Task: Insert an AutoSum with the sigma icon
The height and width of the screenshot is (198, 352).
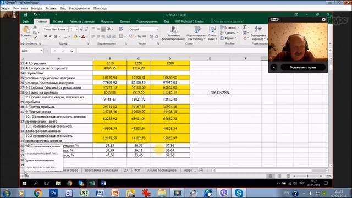Action: click(245, 28)
